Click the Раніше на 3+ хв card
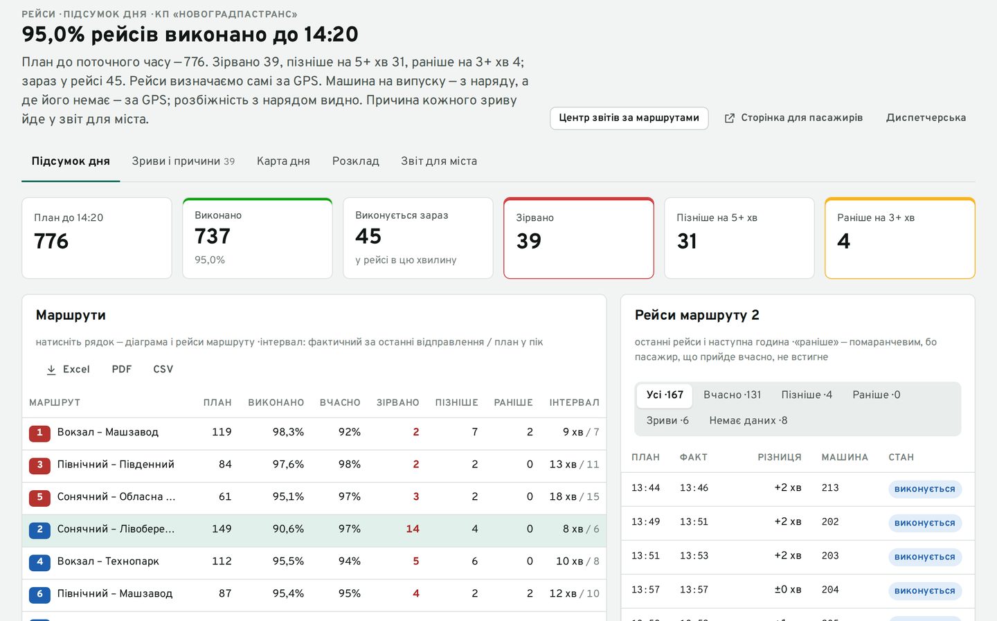The height and width of the screenshot is (621, 997). pyautogui.click(x=900, y=238)
